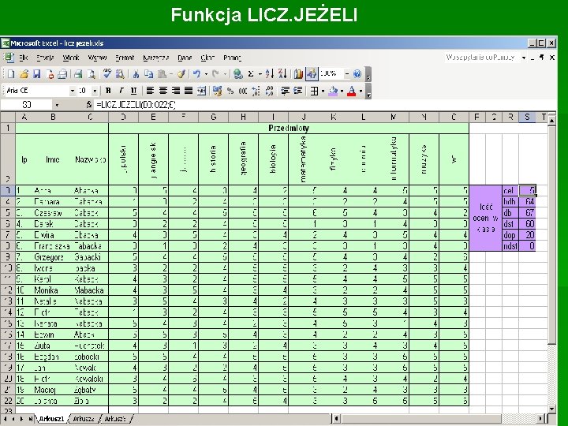Image resolution: width=568 pixels, height=426 pixels.
Task: Open the Widok menu
Action: 71,58
